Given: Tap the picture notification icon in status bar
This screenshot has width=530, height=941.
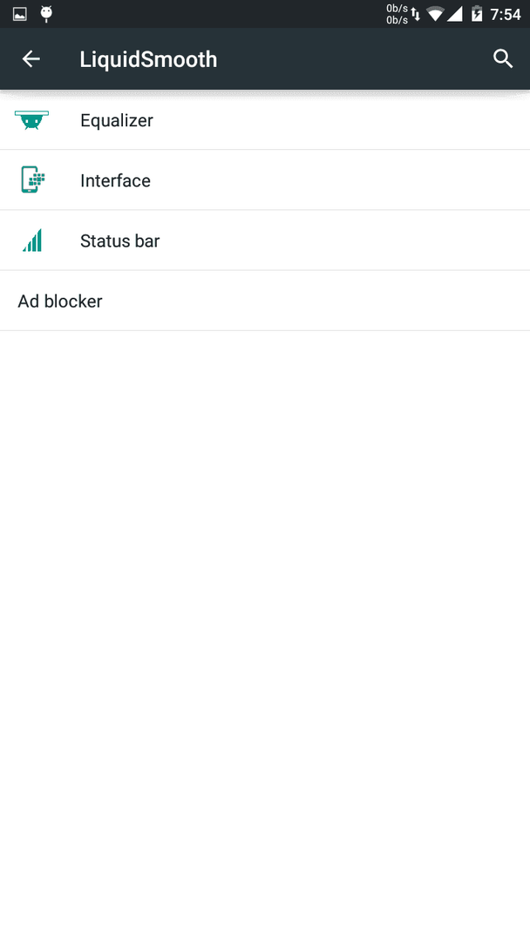Looking at the screenshot, I should pyautogui.click(x=20, y=14).
